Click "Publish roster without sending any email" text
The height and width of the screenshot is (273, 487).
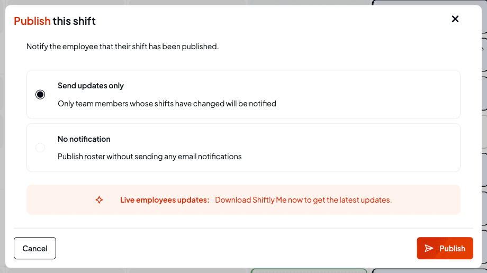tap(150, 156)
